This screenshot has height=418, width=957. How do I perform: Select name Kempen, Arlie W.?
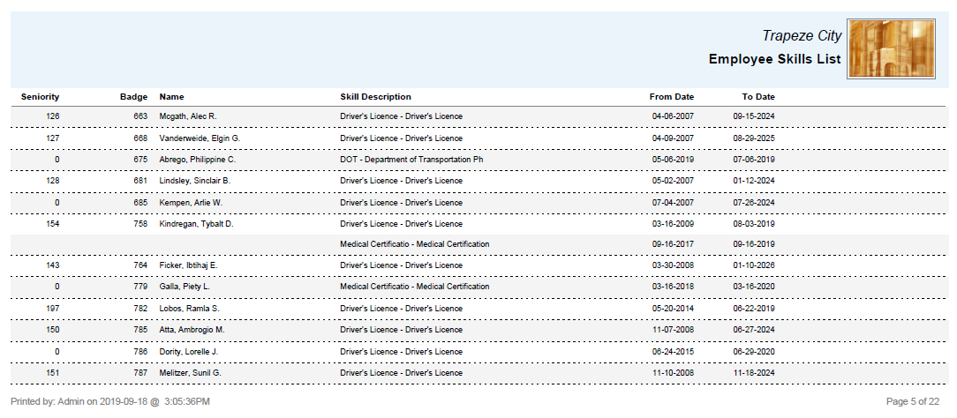click(191, 203)
